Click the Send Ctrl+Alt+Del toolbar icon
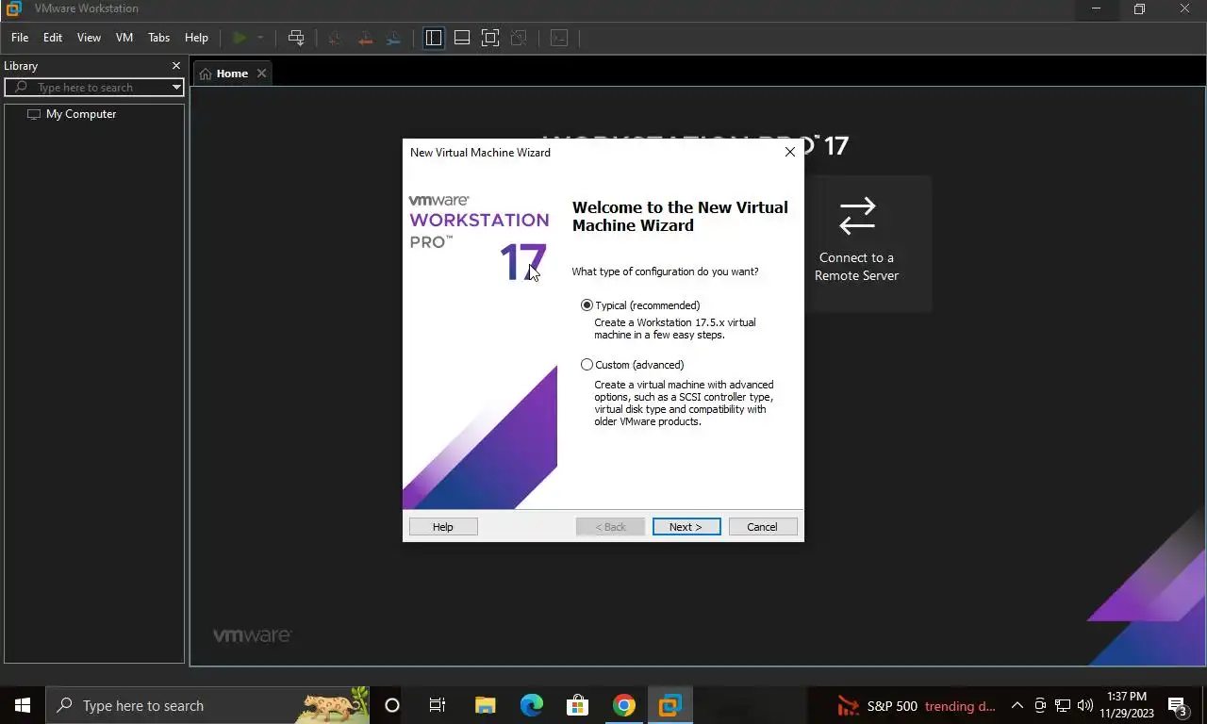 point(296,38)
